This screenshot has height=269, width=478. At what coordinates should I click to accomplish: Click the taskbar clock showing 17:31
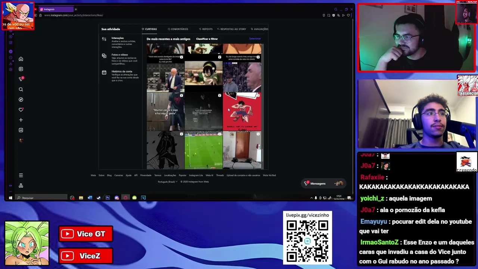(339, 197)
